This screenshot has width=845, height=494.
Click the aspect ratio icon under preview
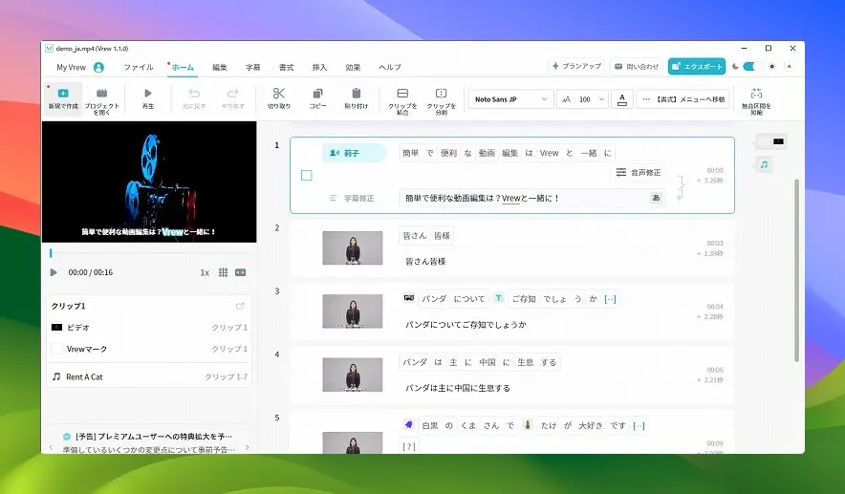coord(240,272)
